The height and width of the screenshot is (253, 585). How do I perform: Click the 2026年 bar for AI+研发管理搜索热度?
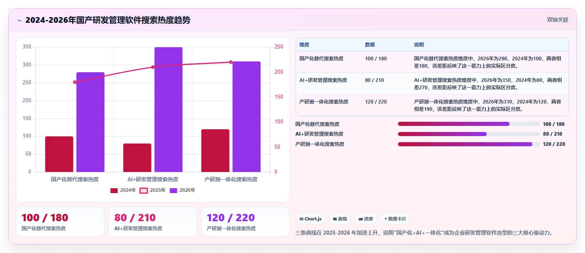(x=168, y=110)
